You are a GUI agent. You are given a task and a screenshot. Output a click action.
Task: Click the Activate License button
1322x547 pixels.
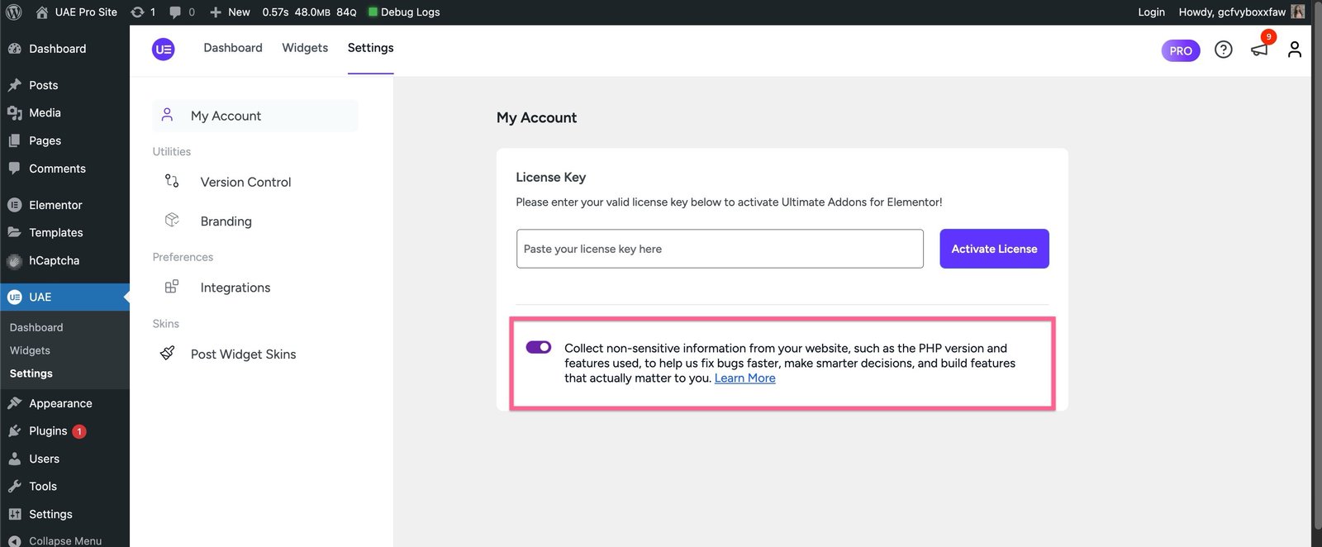(994, 249)
